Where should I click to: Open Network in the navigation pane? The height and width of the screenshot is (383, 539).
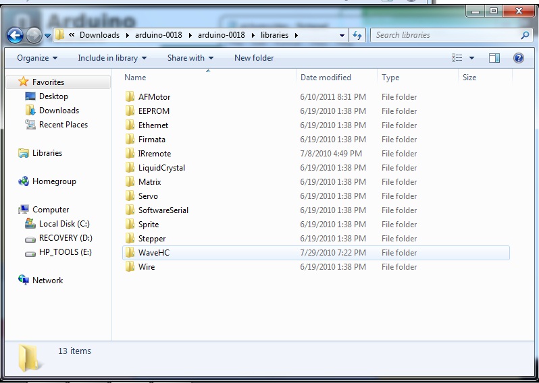click(47, 281)
